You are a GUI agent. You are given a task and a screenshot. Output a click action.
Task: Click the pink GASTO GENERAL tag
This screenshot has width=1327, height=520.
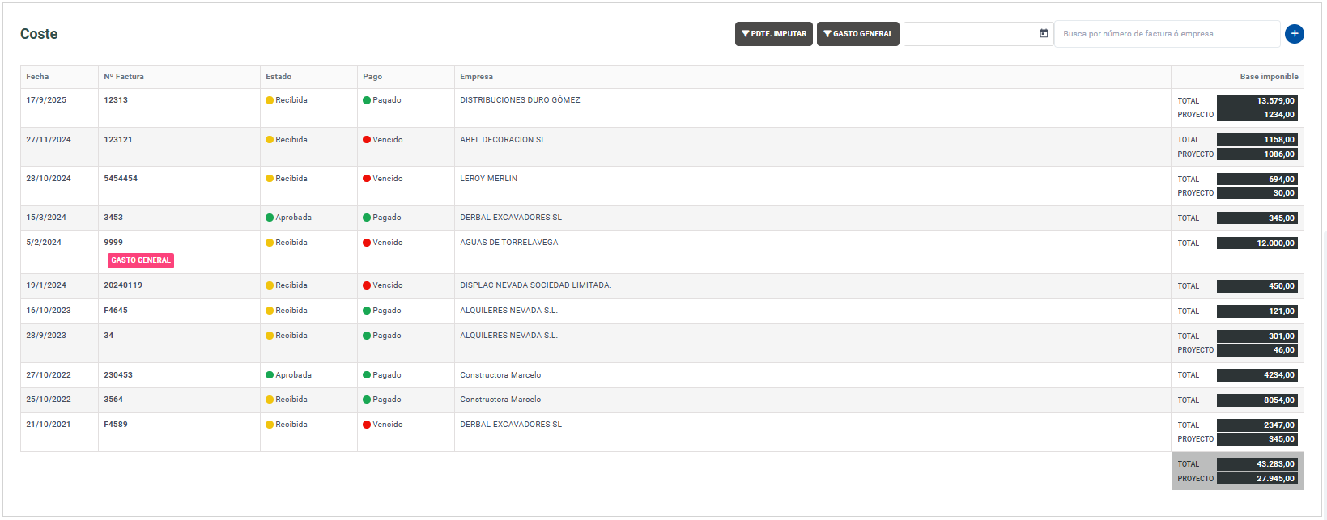pyautogui.click(x=141, y=260)
